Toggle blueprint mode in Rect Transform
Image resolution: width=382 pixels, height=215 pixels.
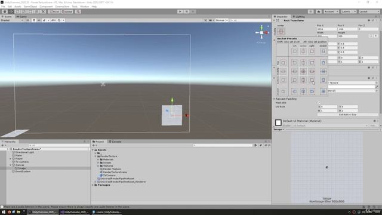tap(371, 36)
